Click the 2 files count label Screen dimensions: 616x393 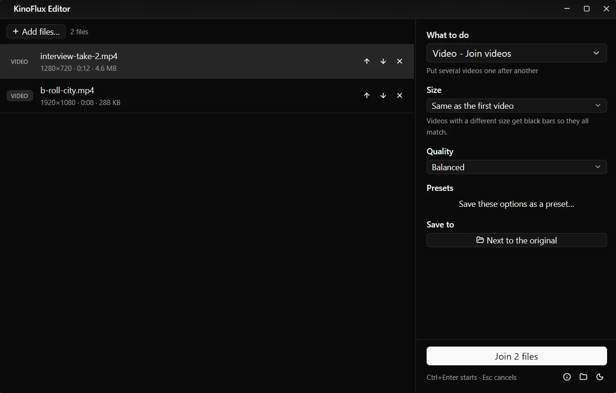click(79, 32)
